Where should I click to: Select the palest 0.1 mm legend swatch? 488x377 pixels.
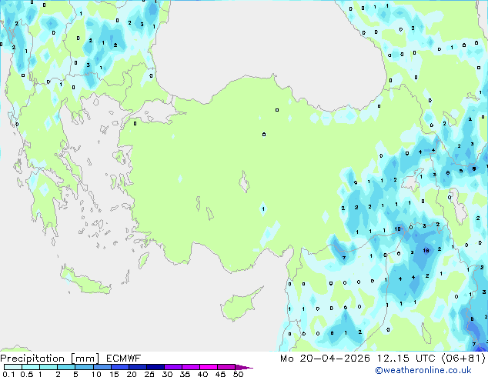[x=13, y=367]
